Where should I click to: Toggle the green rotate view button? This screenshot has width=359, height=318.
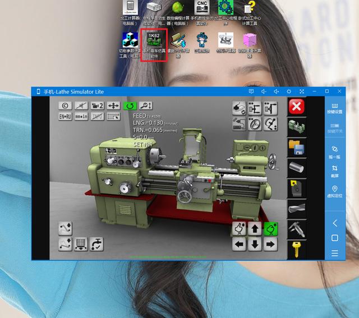click(130, 105)
